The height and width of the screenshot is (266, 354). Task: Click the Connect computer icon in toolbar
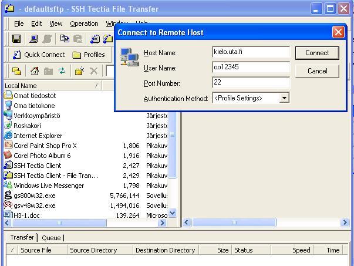(x=34, y=39)
